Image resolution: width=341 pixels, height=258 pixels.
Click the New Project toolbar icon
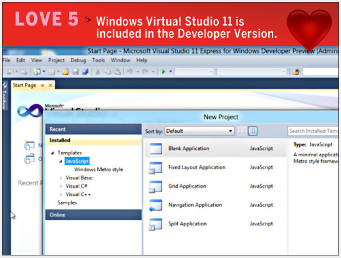click(36, 72)
